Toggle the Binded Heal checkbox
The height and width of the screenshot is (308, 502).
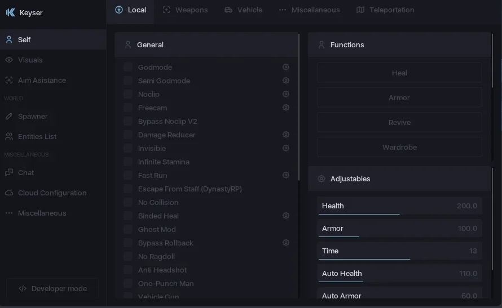(x=127, y=216)
